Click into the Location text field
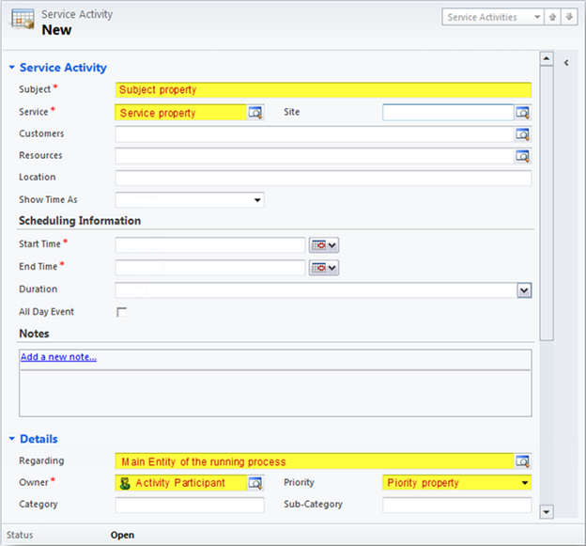586x546 pixels. click(323, 178)
